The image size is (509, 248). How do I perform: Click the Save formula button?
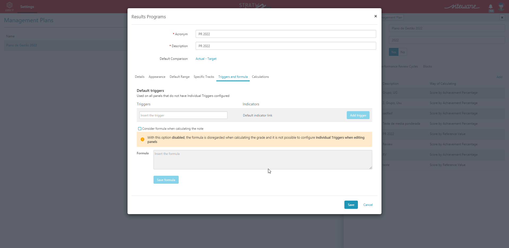click(166, 180)
